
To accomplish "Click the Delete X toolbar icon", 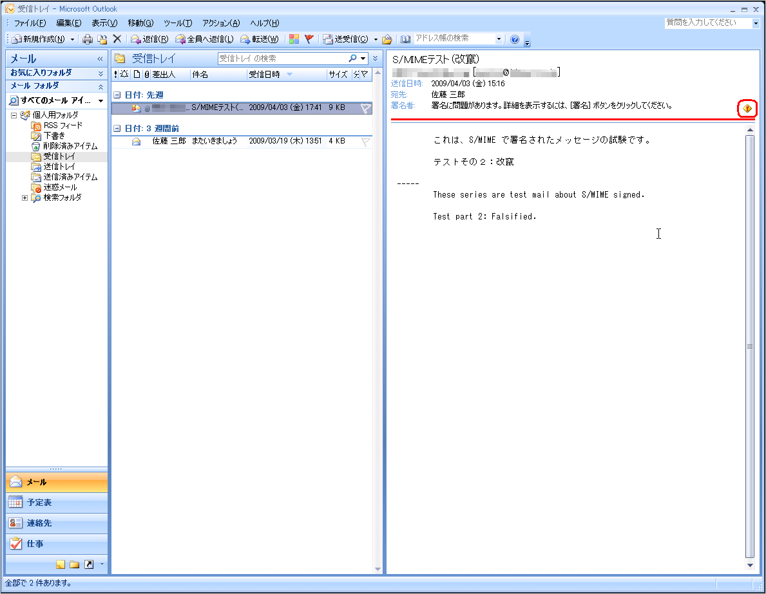I will coord(117,39).
